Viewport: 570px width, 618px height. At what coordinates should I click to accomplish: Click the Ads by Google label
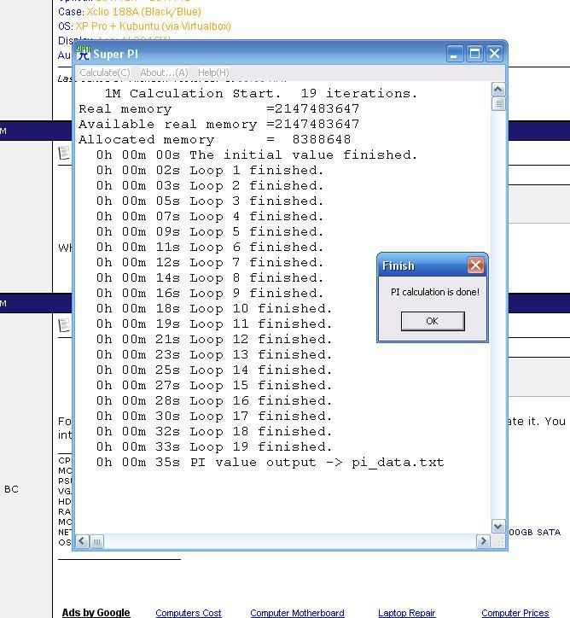pyautogui.click(x=96, y=613)
